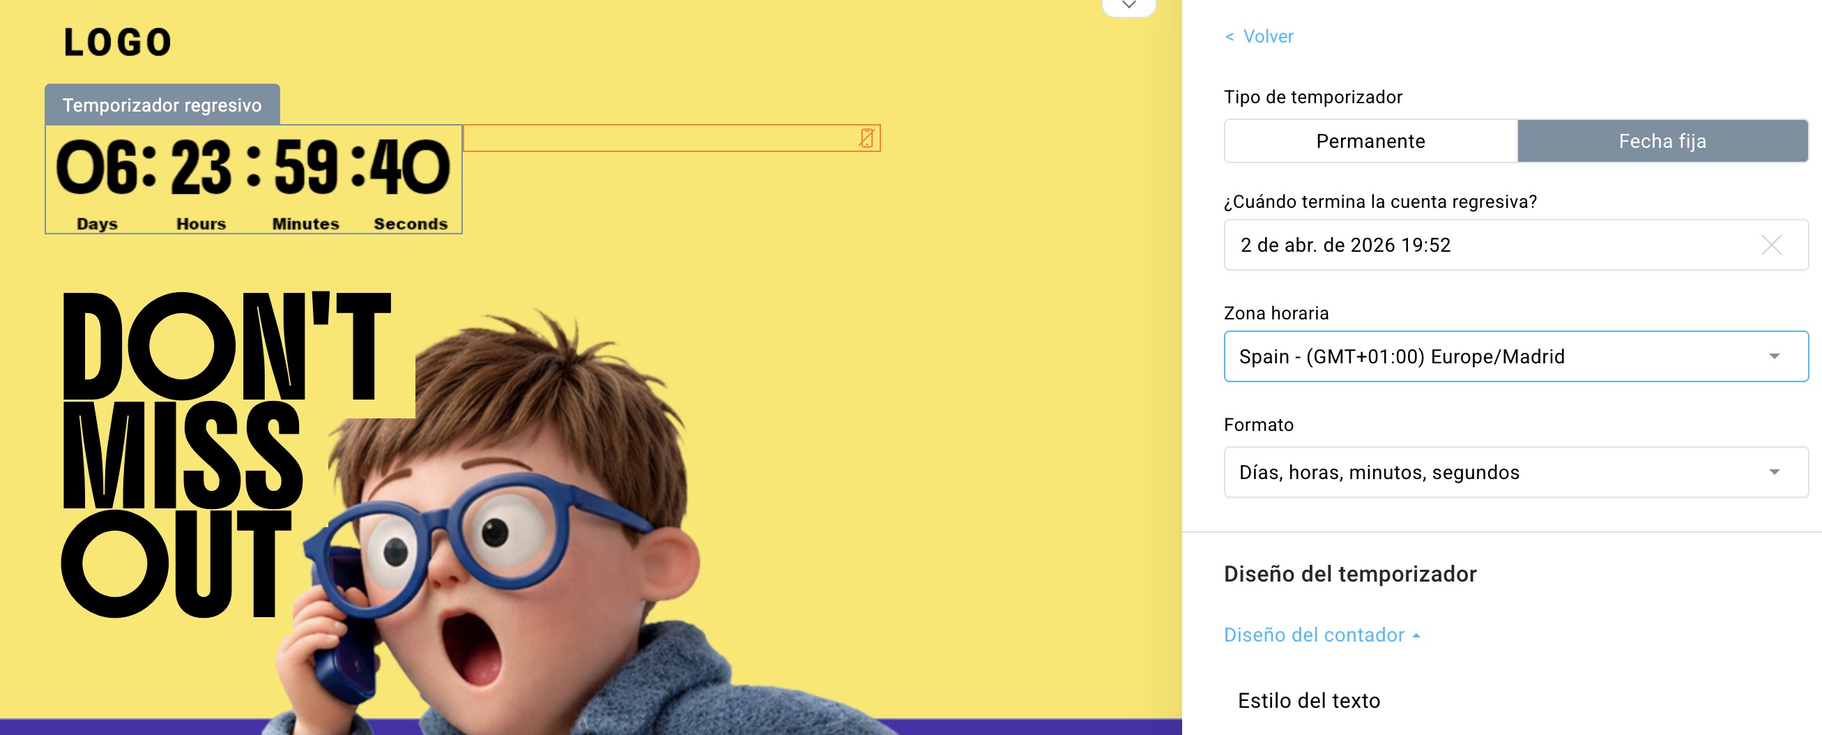Click the chevron icon above the yellow canvas
1822x735 pixels.
point(1130,6)
